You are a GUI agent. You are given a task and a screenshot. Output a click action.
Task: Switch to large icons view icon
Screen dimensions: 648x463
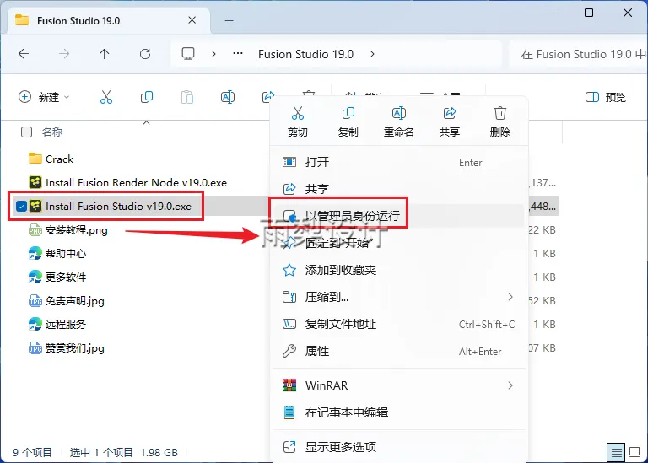coord(634,452)
